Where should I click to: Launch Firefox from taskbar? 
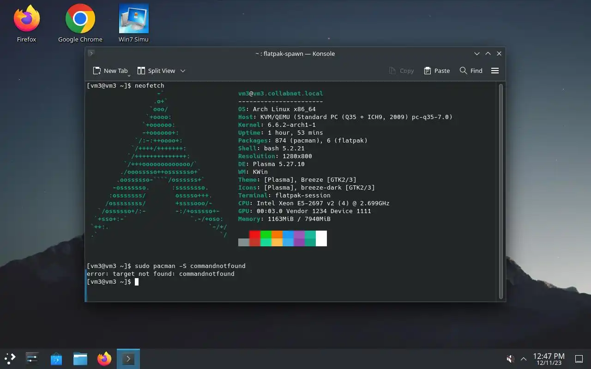pos(104,358)
